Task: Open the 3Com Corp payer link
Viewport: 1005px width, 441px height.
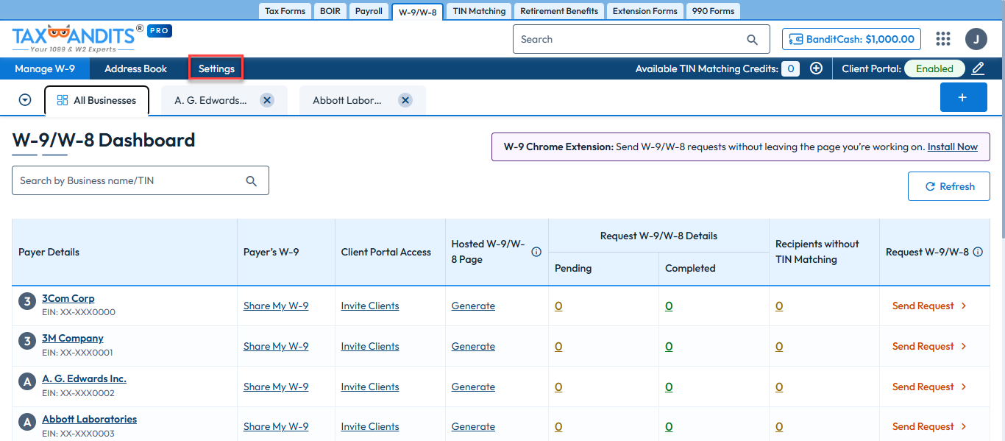Action: click(68, 298)
